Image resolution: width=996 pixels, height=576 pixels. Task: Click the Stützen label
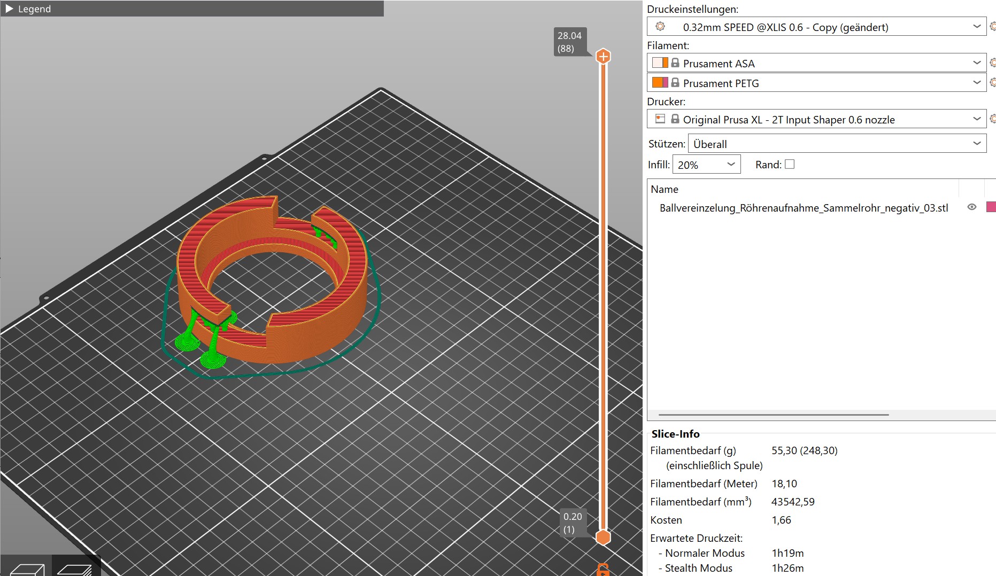[667, 144]
